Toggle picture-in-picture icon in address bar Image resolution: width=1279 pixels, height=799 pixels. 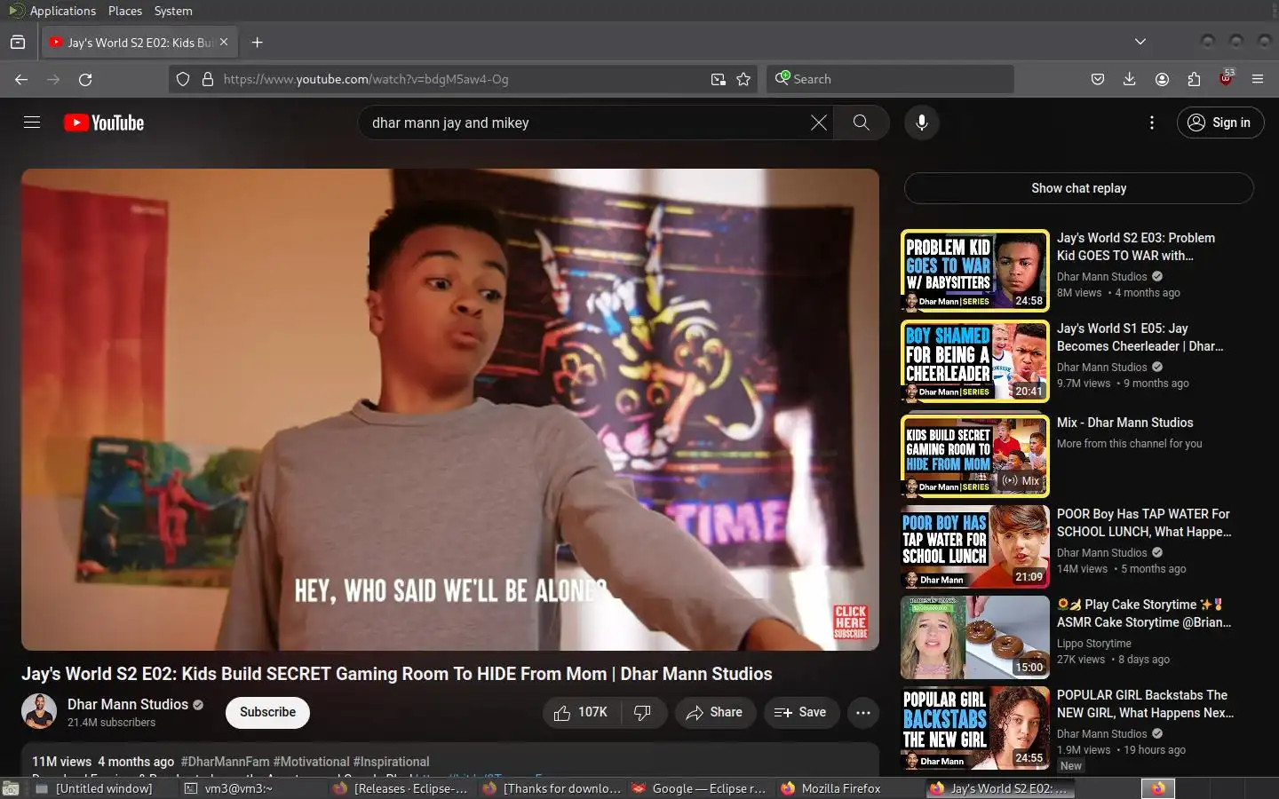click(x=719, y=79)
